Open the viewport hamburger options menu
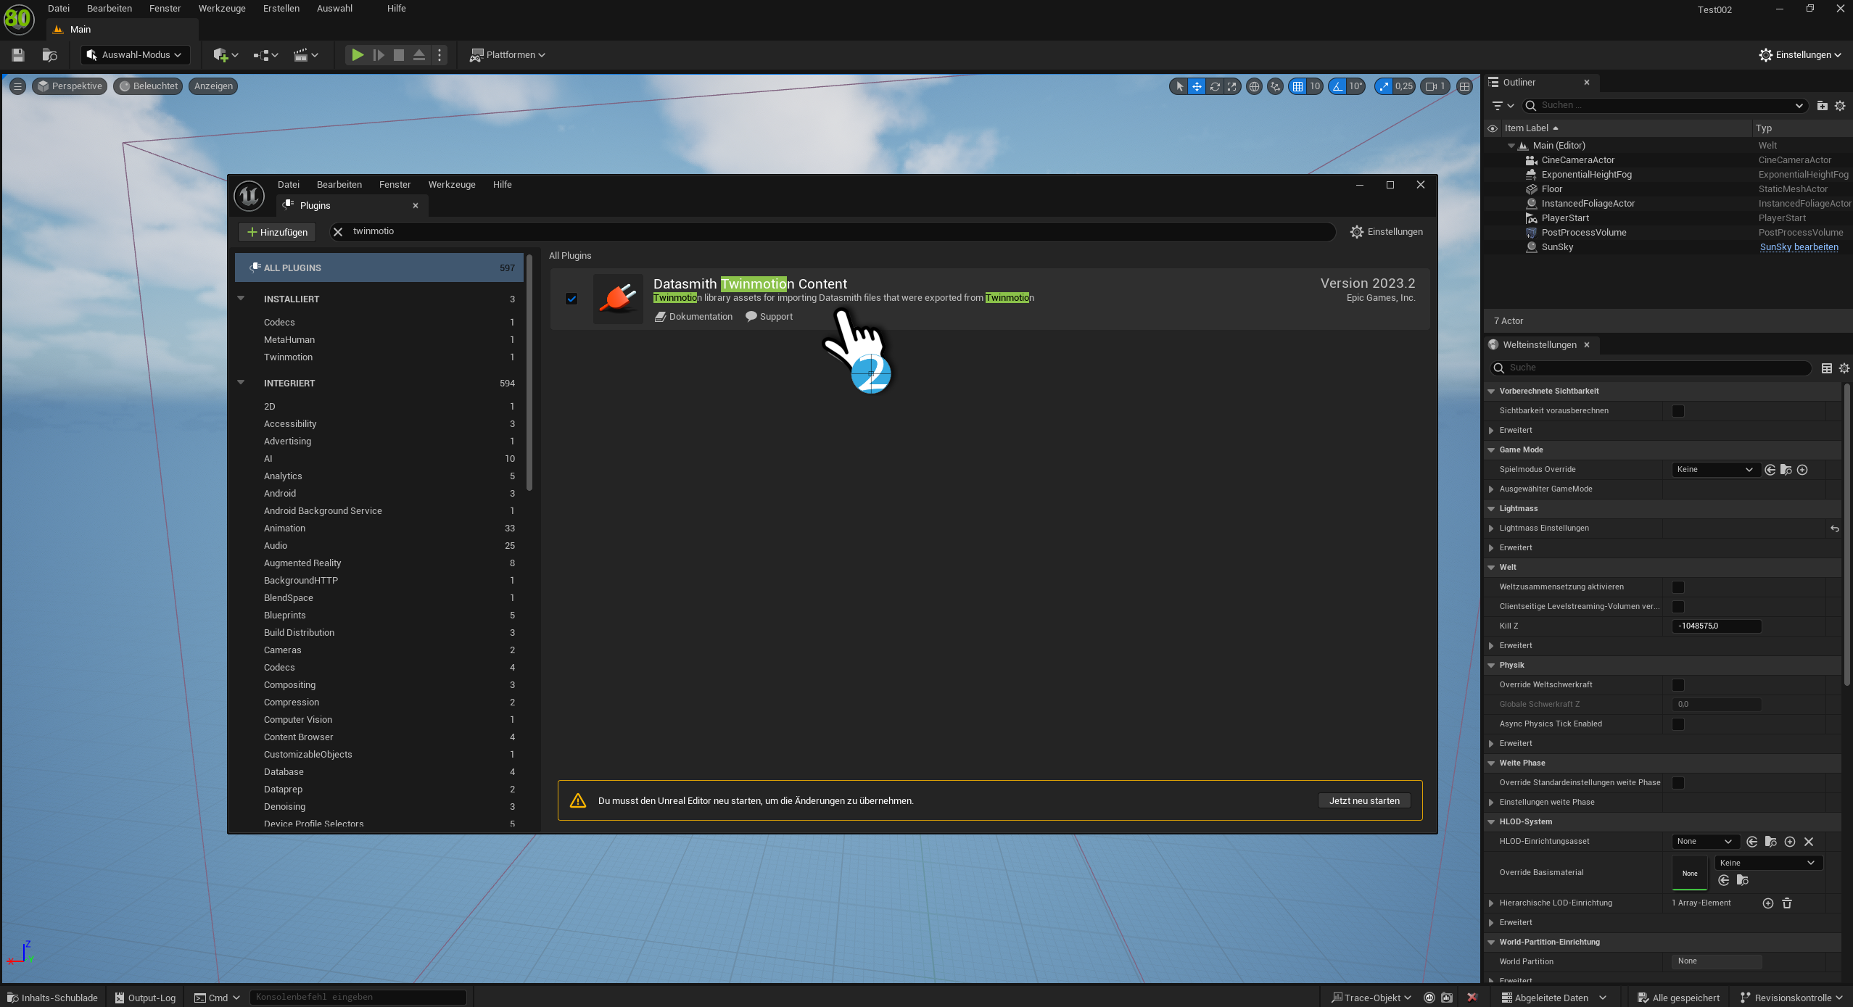1853x1007 pixels. [18, 86]
